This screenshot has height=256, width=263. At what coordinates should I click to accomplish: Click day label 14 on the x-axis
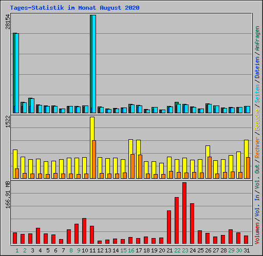116,250
